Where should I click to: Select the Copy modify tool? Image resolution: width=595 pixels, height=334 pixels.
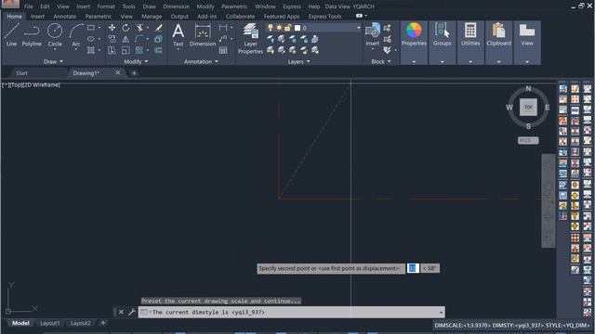[x=112, y=39]
